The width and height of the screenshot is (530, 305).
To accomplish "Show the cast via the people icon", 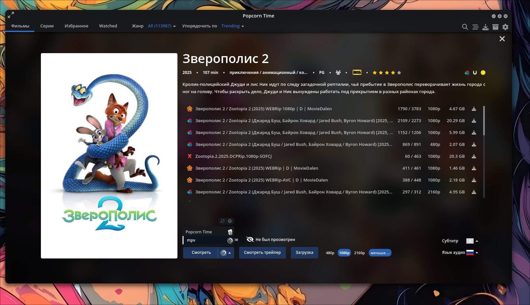I will pyautogui.click(x=338, y=73).
